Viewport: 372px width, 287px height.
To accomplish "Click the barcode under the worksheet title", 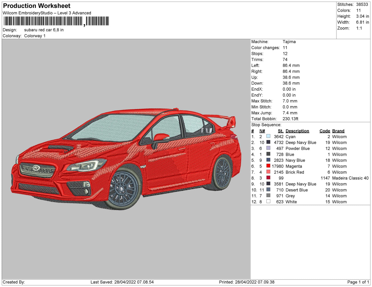I will click(x=57, y=21).
